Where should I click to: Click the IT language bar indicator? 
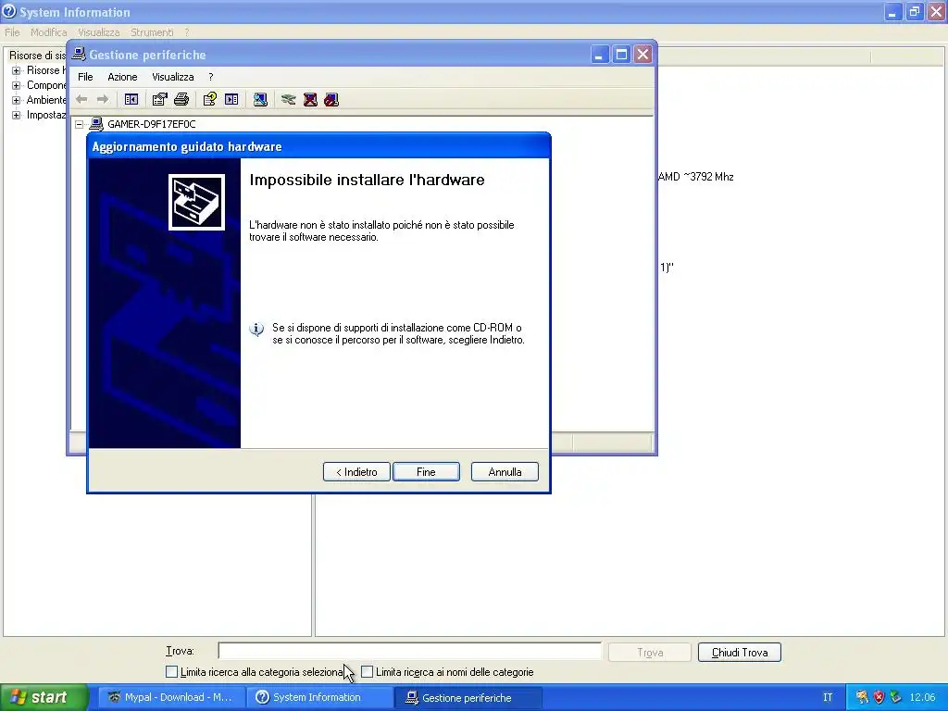point(828,697)
